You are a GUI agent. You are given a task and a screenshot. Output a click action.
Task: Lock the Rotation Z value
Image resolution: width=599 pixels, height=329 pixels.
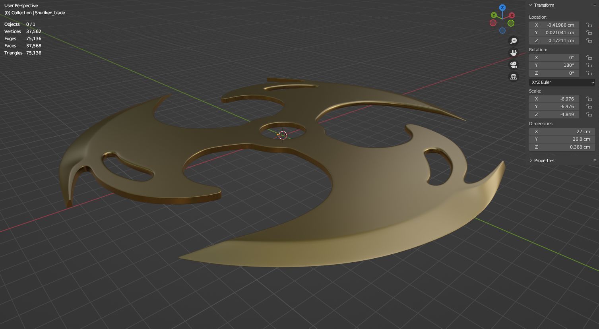pyautogui.click(x=589, y=73)
